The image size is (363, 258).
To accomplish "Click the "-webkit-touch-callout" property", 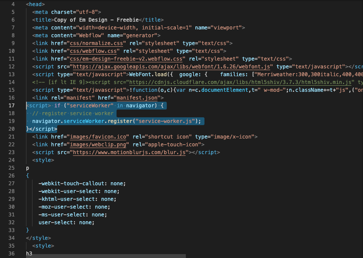I will click(x=71, y=184).
